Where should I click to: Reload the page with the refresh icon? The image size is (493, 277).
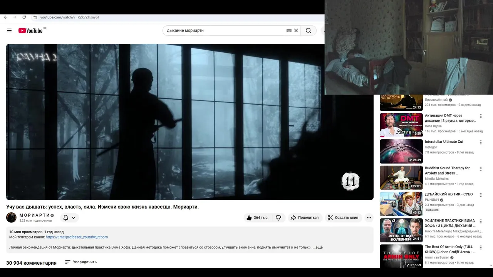[24, 17]
